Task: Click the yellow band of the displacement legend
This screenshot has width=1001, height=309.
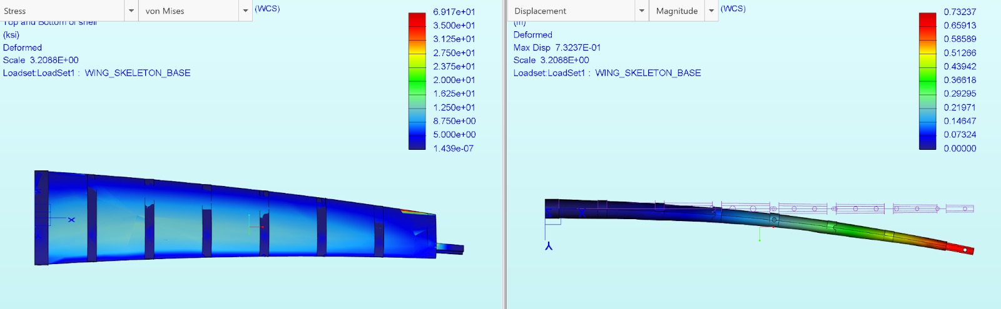Action: (927, 61)
